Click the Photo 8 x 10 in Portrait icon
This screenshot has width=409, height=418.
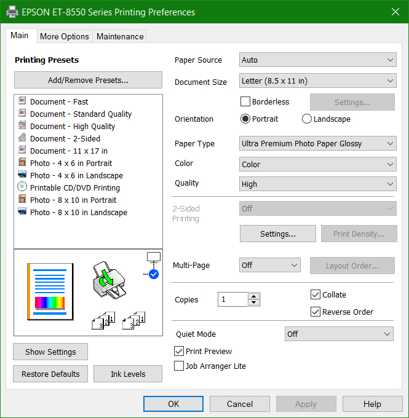tap(22, 199)
